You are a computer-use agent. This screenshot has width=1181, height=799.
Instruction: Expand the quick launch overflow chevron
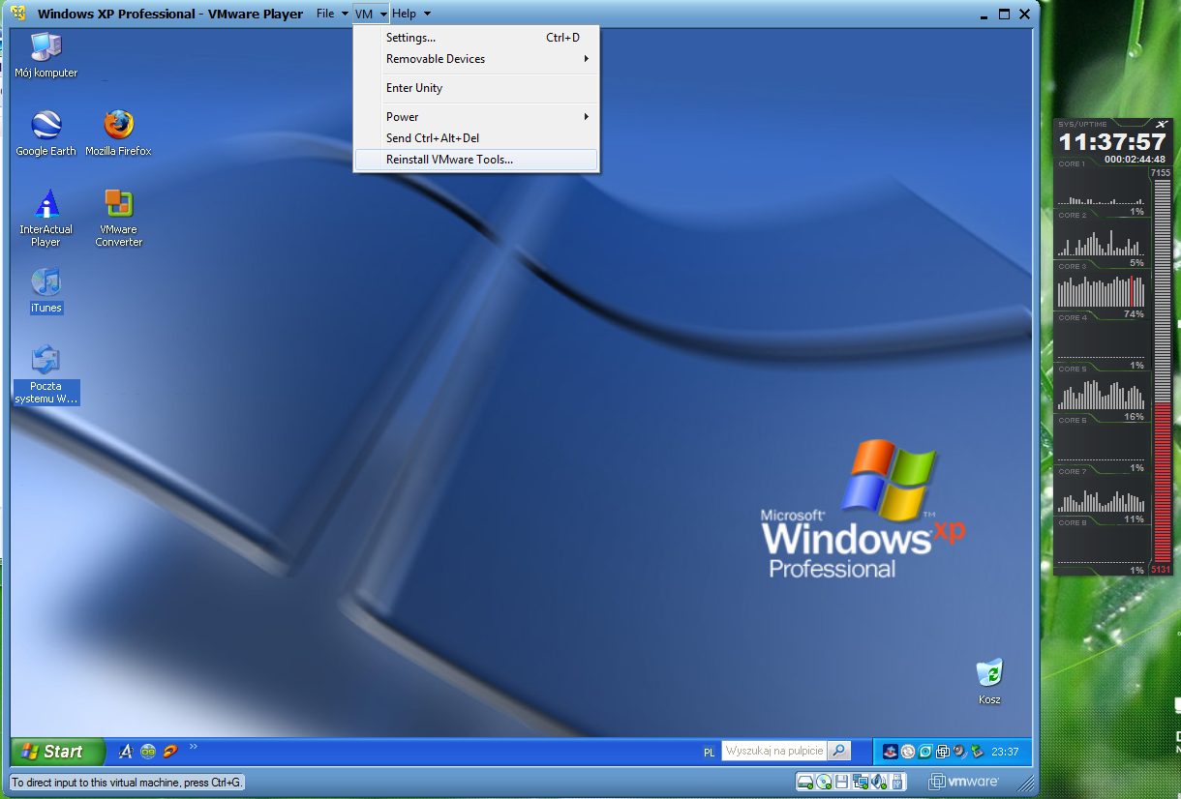193,747
